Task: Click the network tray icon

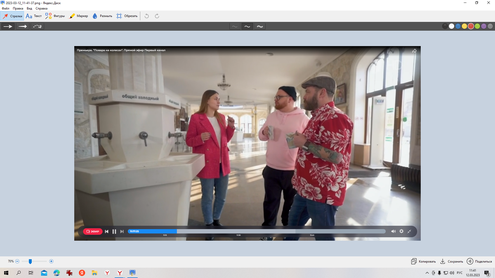Action: coord(446,273)
